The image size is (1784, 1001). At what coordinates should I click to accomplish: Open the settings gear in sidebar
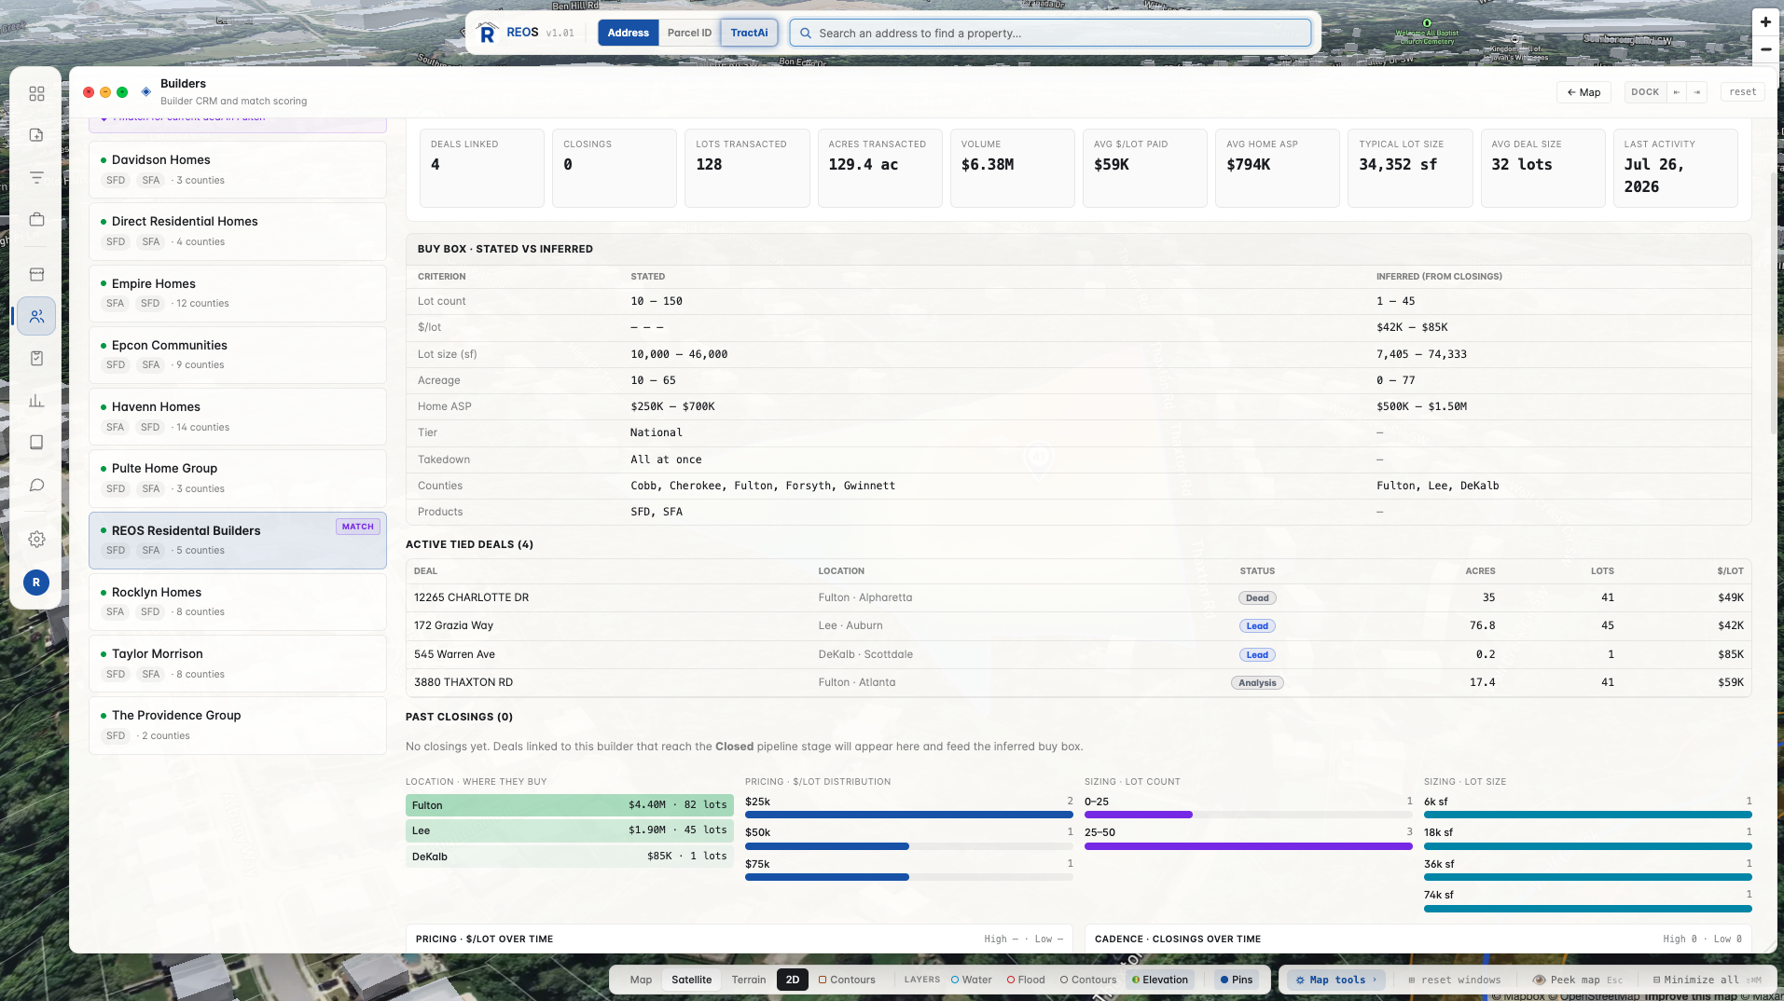(x=36, y=539)
